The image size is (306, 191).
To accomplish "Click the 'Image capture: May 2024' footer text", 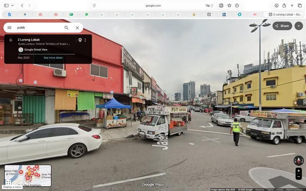I will (x=223, y=189).
